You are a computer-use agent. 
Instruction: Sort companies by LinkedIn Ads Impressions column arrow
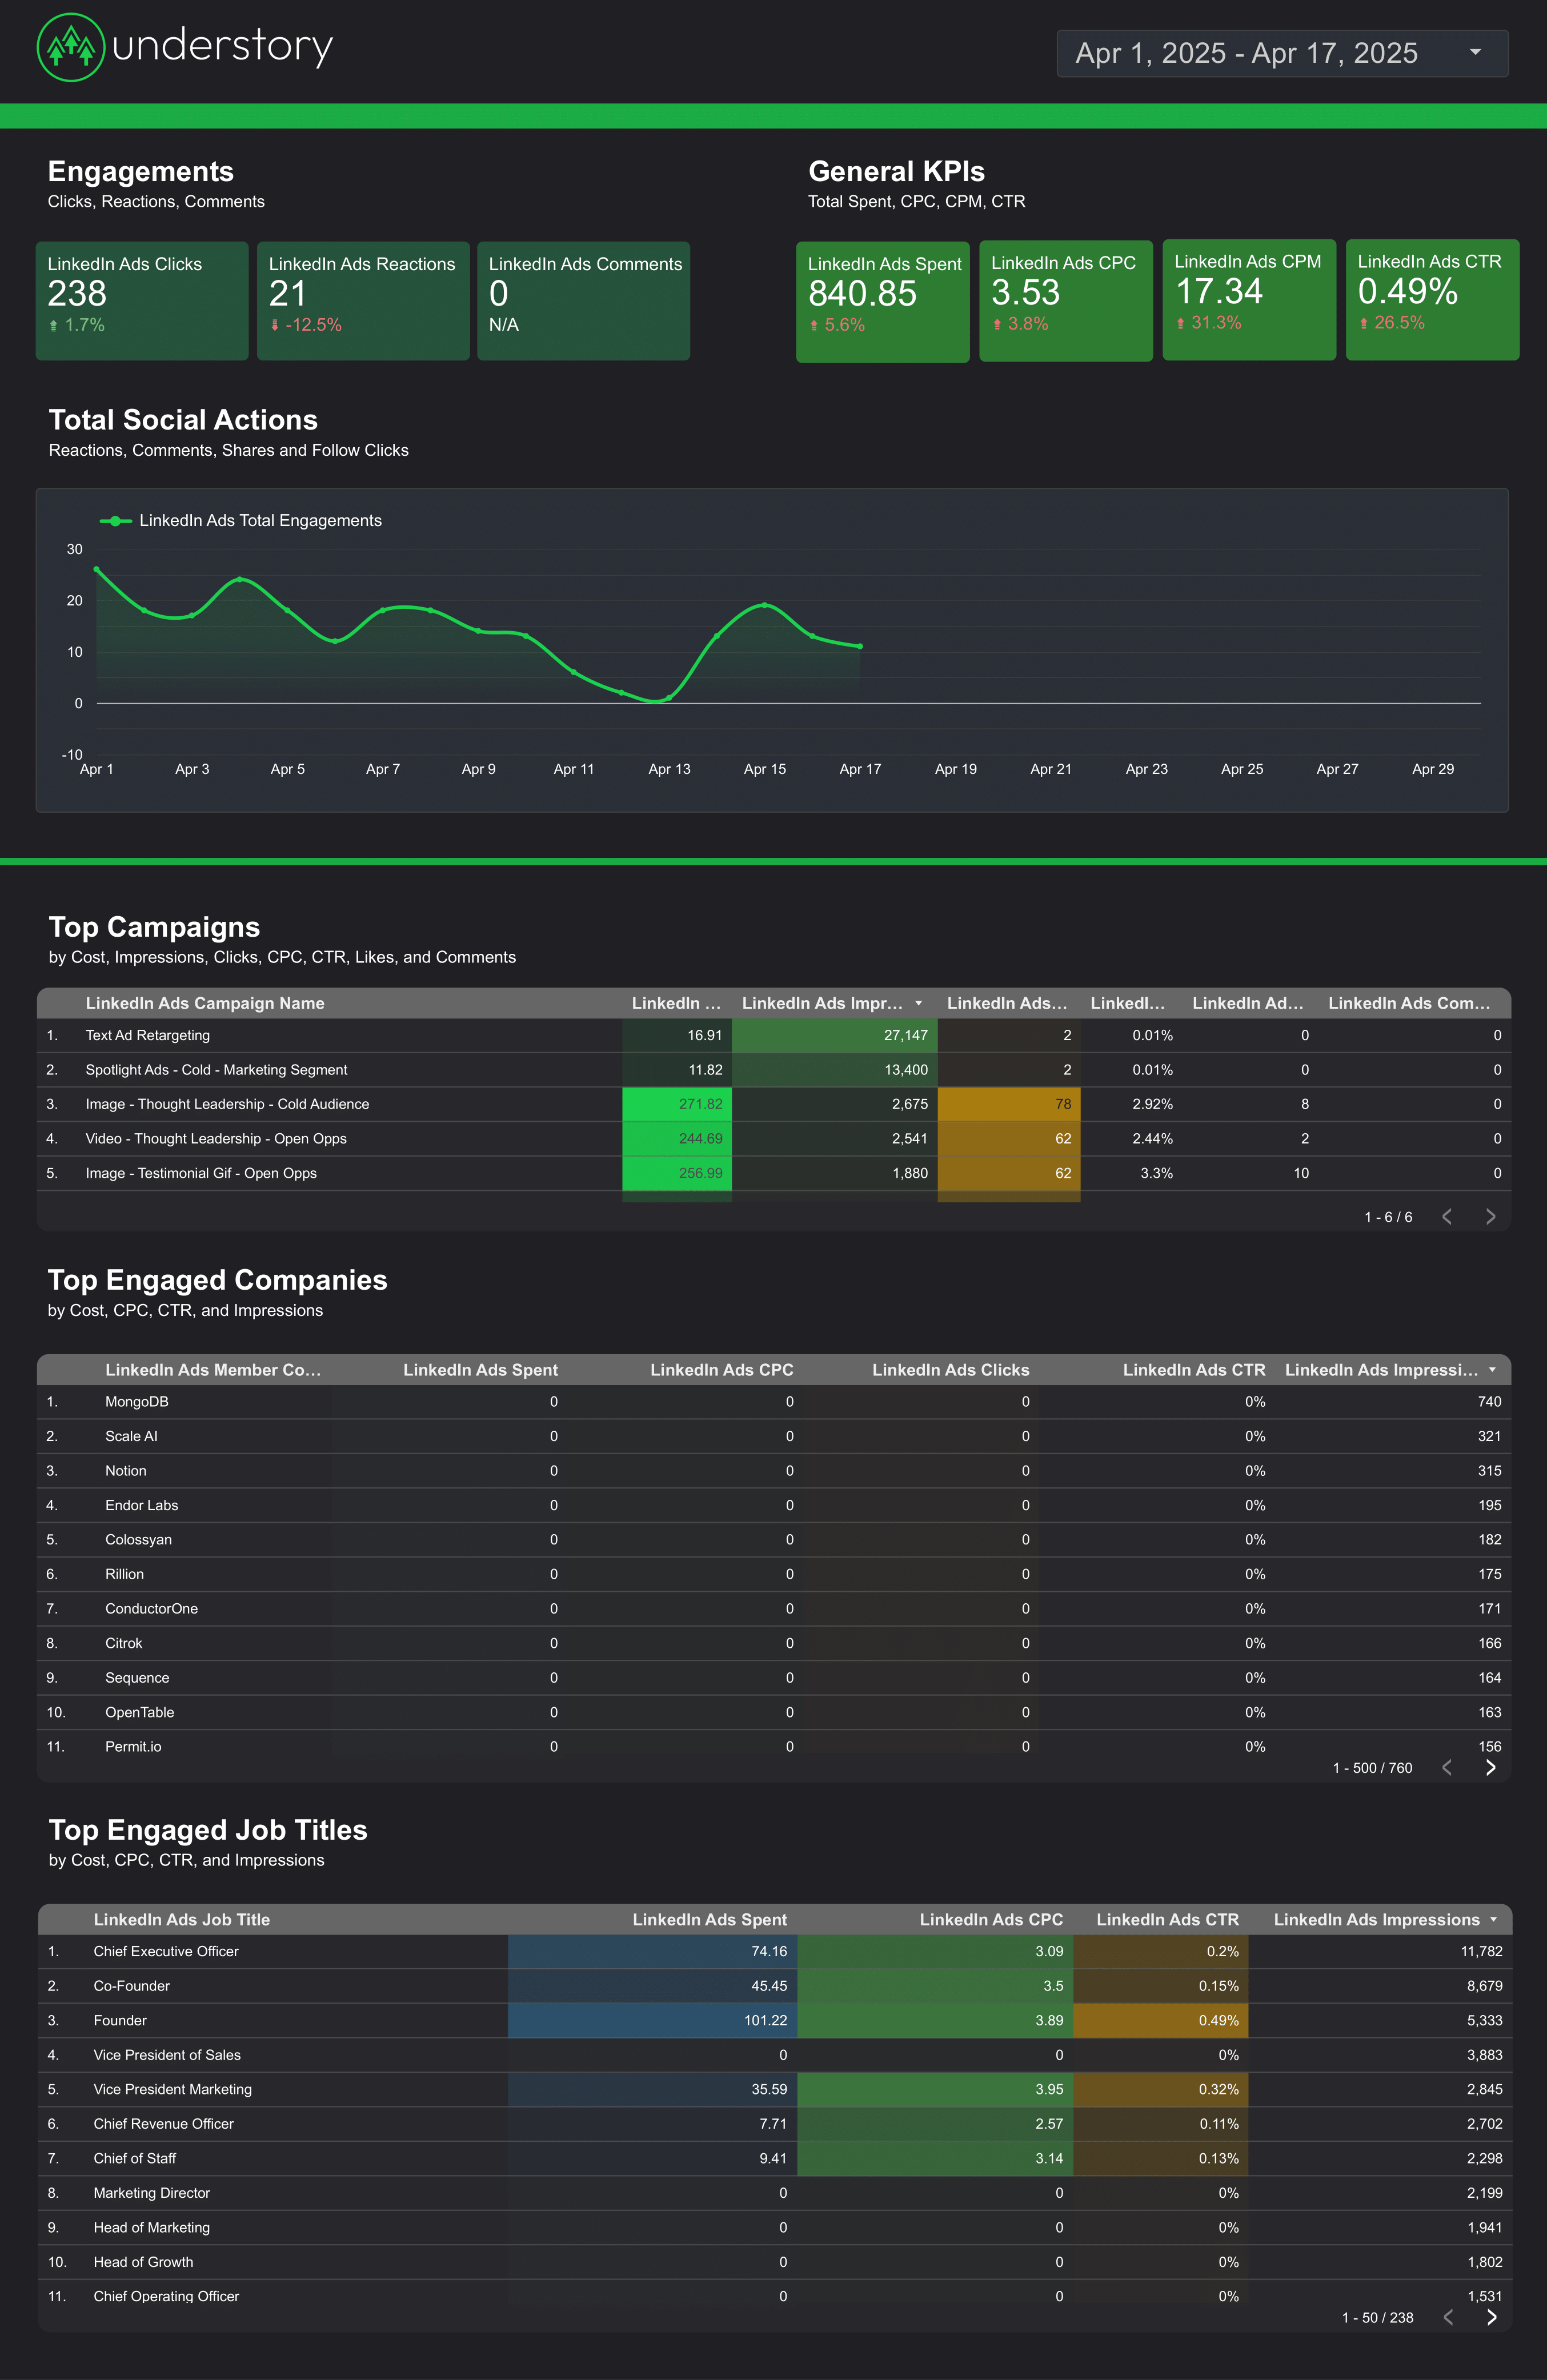(x=1492, y=1370)
